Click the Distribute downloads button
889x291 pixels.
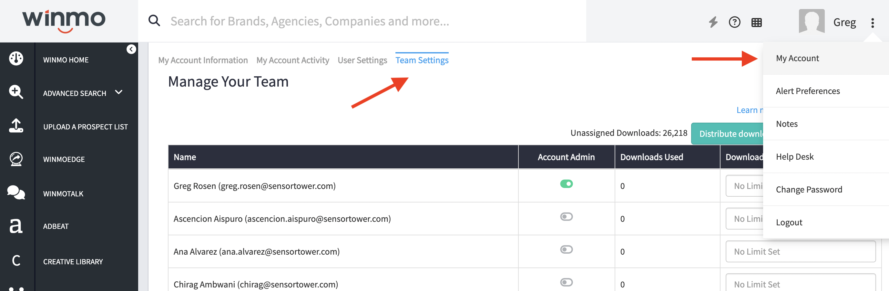pos(728,134)
